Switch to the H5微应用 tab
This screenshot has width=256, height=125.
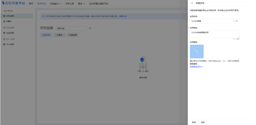(73, 35)
